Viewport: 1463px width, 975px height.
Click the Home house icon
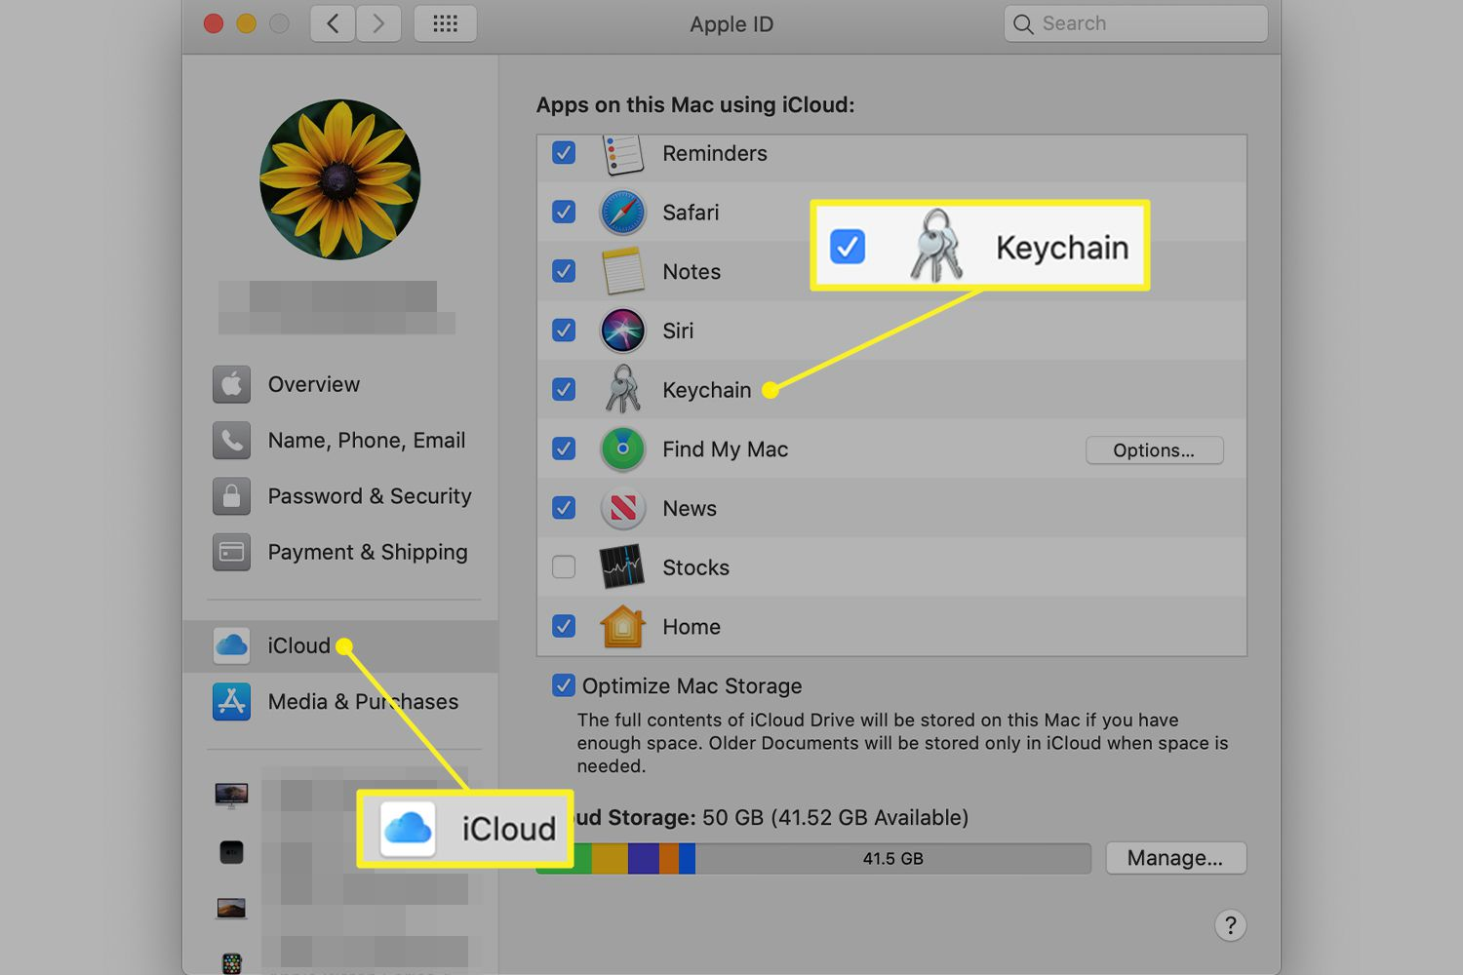[622, 626]
